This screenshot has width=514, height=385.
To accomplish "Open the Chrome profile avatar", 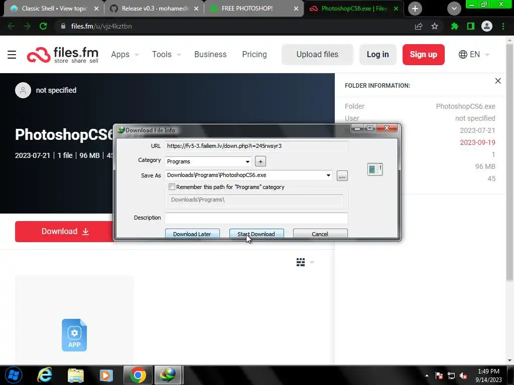I will tap(487, 26).
